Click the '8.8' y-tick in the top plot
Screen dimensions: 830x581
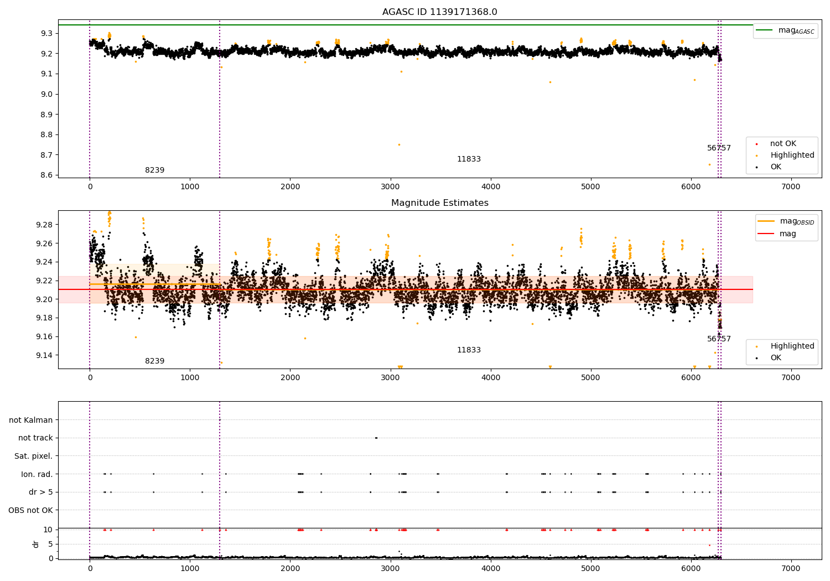point(46,134)
